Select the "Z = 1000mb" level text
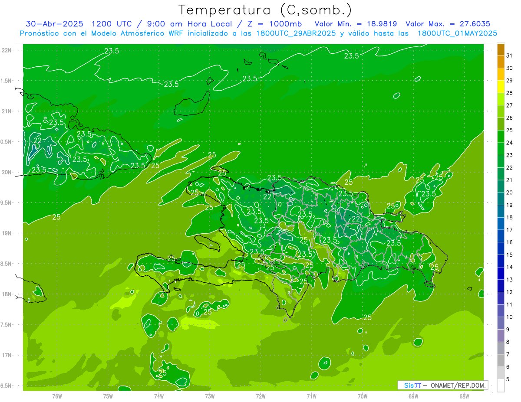Image resolution: width=521 pixels, height=402 pixels. point(274,24)
